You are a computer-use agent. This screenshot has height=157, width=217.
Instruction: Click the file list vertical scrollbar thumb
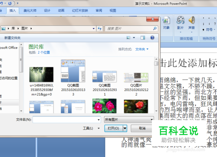click(156, 63)
